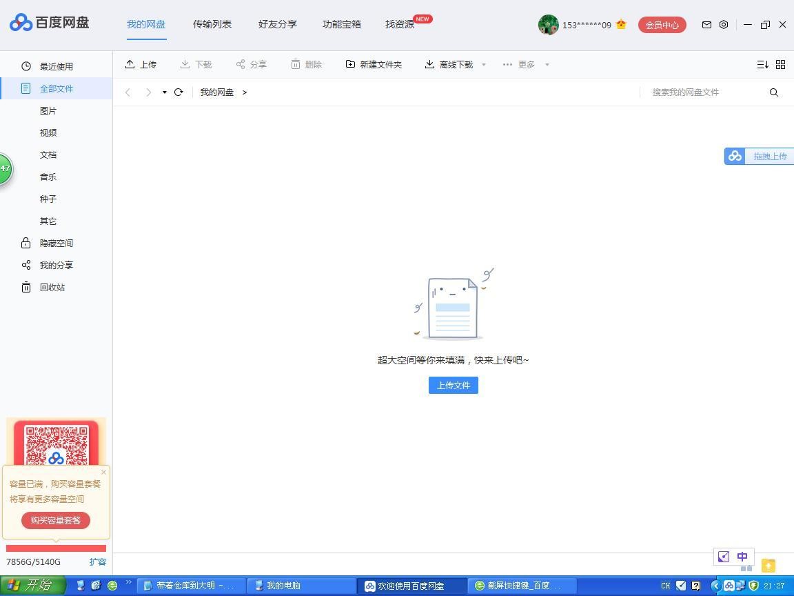Filter by 其它 category
Screen dimensions: 794x596
pos(48,221)
